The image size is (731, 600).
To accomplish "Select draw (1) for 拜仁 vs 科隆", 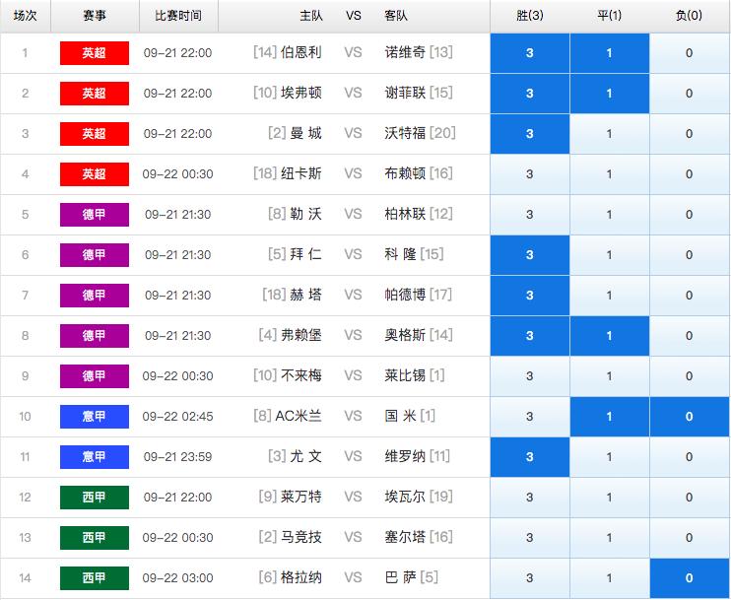I will [x=609, y=255].
